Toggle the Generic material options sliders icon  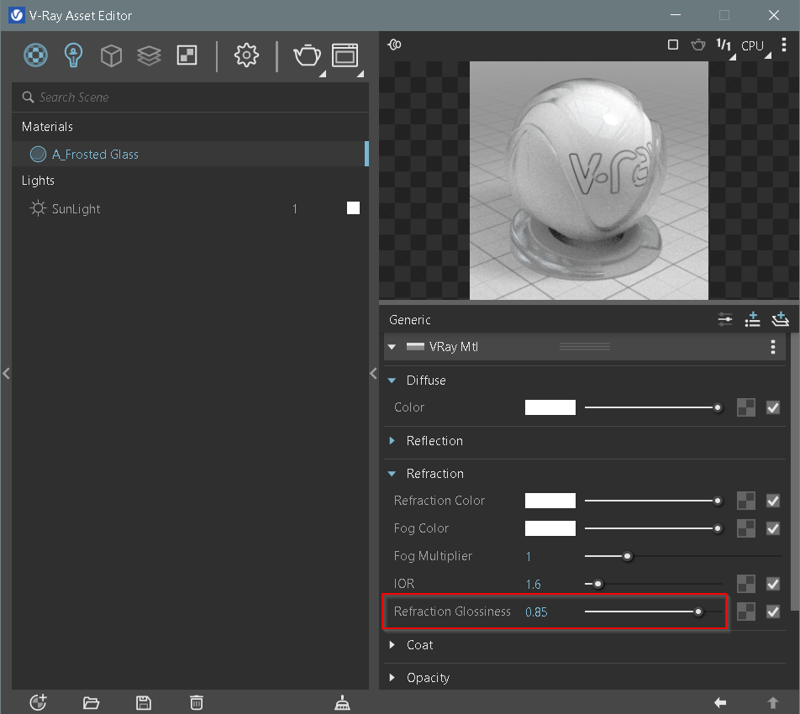tap(725, 320)
